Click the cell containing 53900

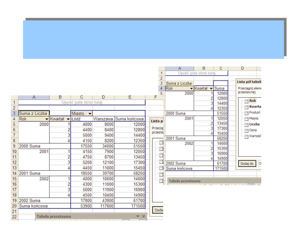pos(82,206)
